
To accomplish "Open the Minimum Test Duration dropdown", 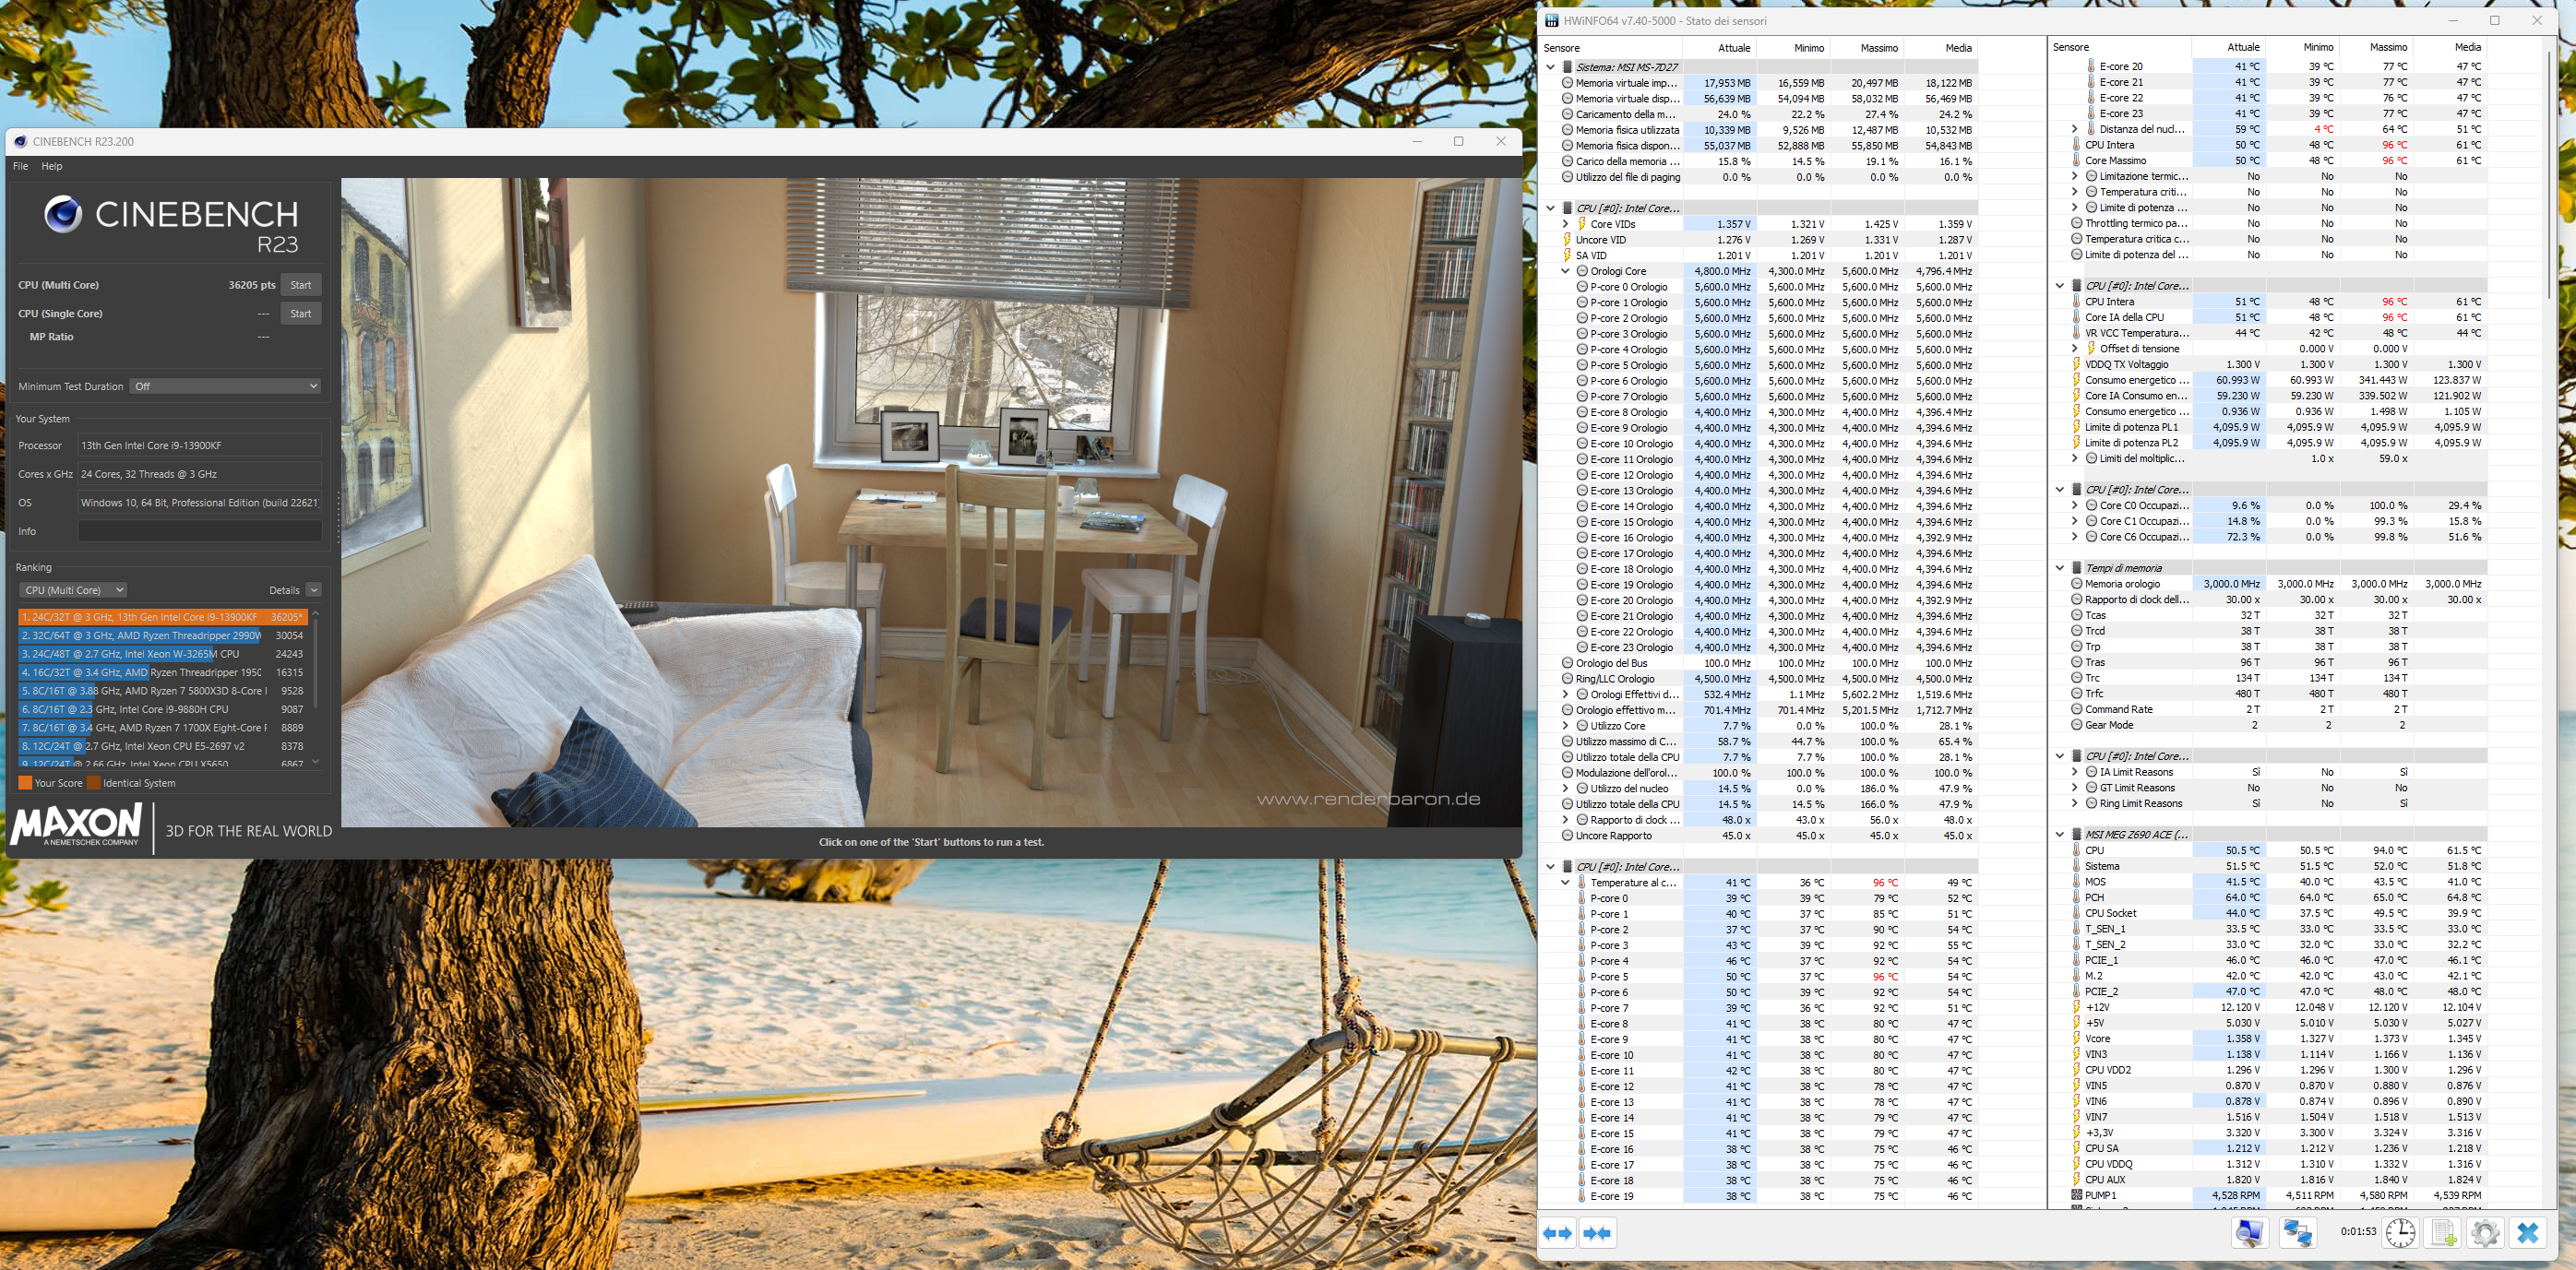I will tap(225, 386).
